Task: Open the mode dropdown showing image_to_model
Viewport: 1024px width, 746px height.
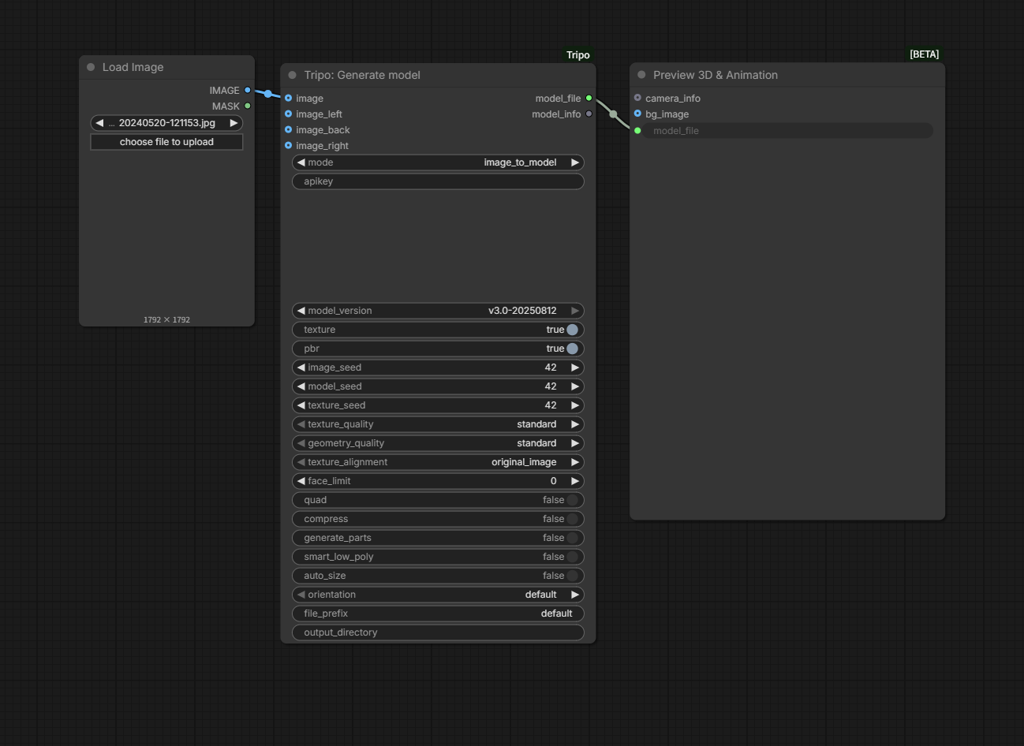Action: [438, 162]
